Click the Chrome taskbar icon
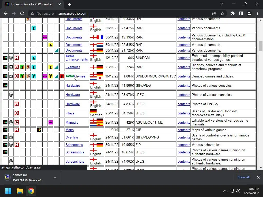The height and width of the screenshot is (197, 263). click(x=31, y=191)
